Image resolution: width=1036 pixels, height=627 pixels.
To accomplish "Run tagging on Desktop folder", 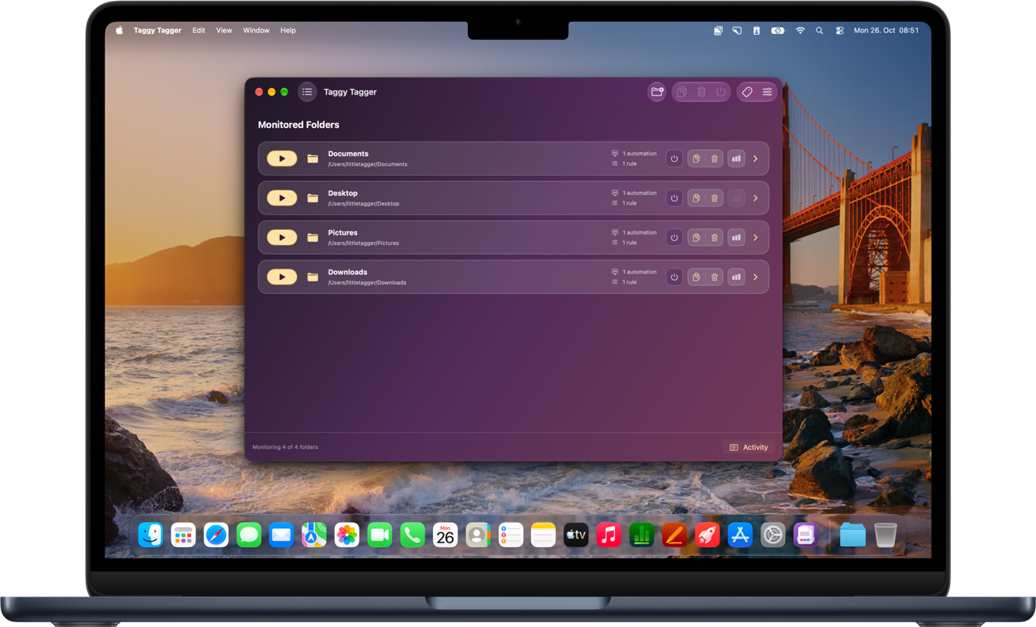I will (x=282, y=198).
